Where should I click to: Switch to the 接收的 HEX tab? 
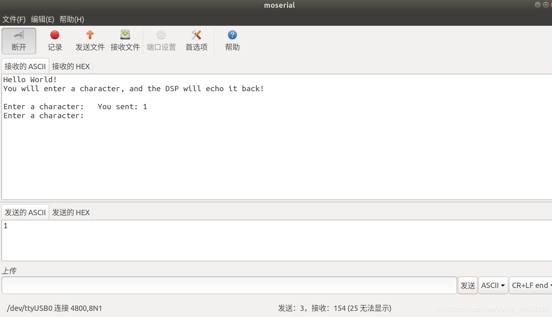coord(71,66)
